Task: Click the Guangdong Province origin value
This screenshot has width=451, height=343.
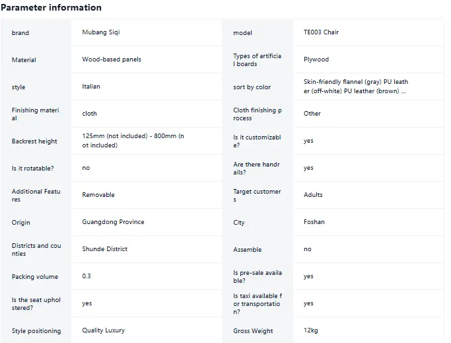Action: pyautogui.click(x=113, y=222)
